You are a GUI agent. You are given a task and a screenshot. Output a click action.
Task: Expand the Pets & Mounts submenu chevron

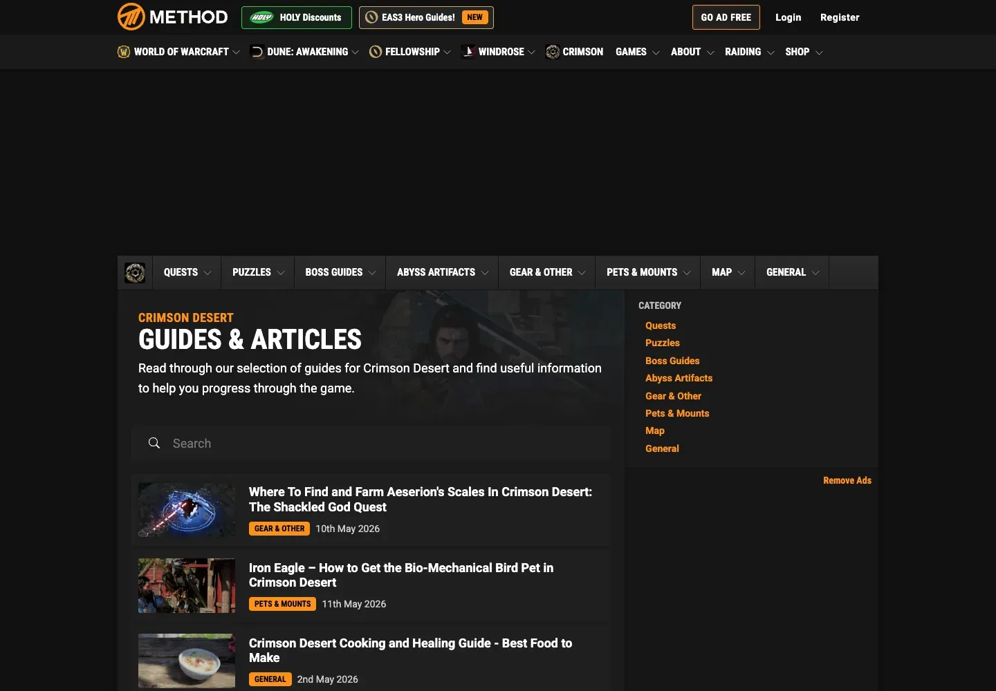coord(687,273)
